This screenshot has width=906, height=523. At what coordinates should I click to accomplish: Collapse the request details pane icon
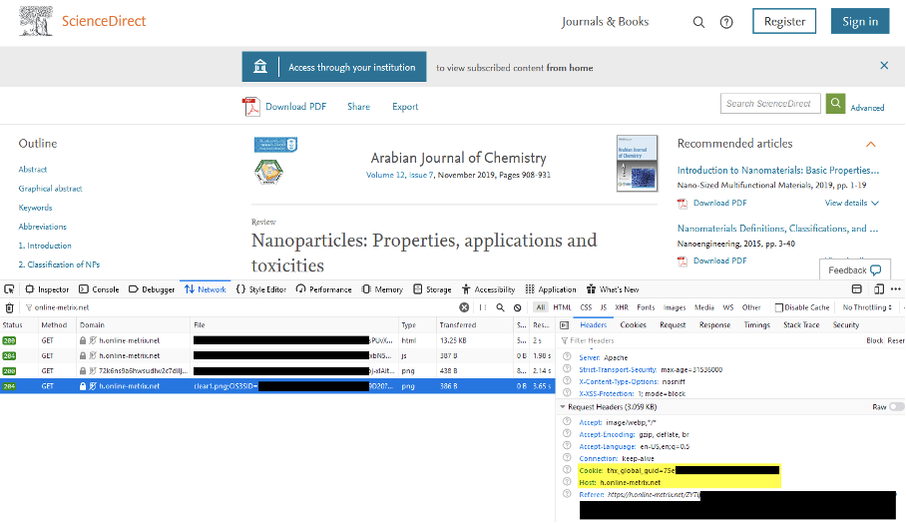565,325
